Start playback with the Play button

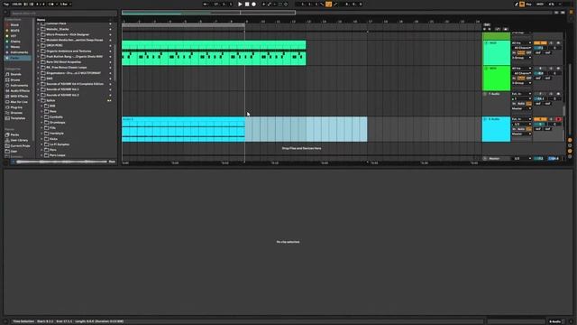(240, 4)
